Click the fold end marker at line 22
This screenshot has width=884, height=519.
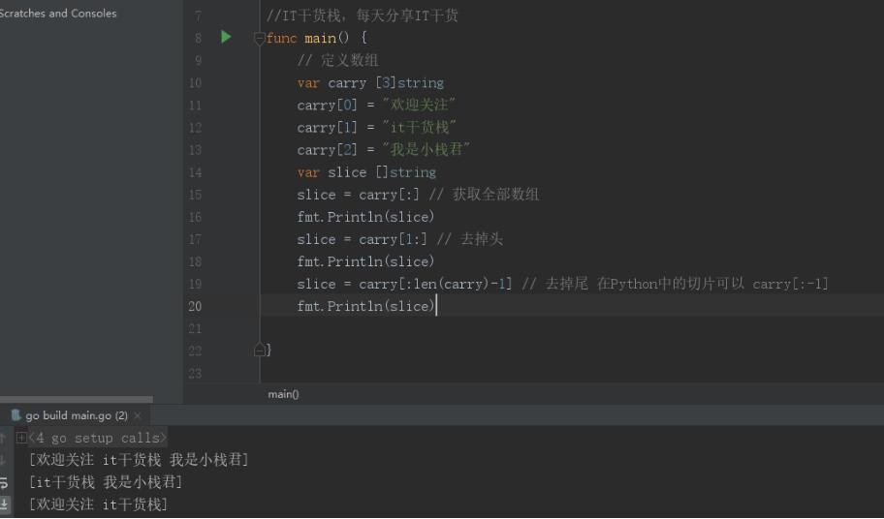(x=259, y=349)
